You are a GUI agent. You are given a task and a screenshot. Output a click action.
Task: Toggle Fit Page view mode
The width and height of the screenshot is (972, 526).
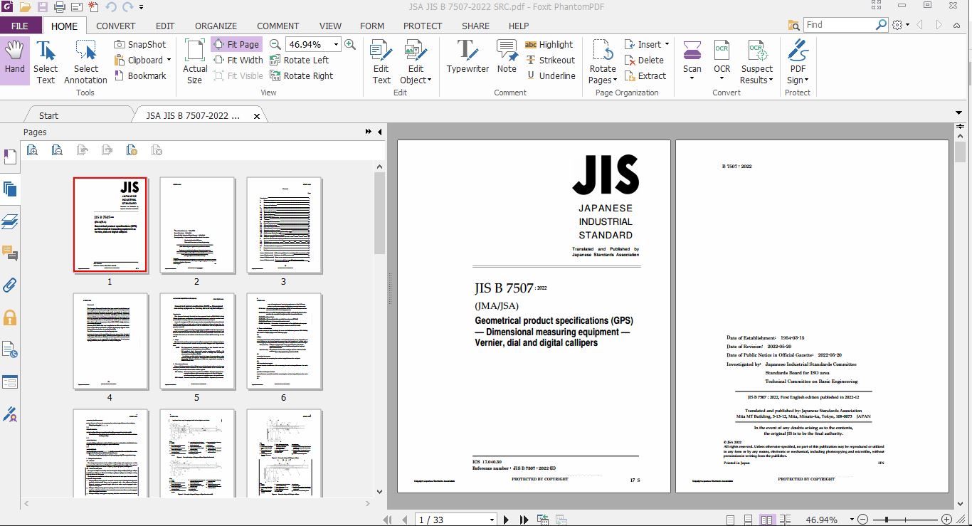(236, 44)
